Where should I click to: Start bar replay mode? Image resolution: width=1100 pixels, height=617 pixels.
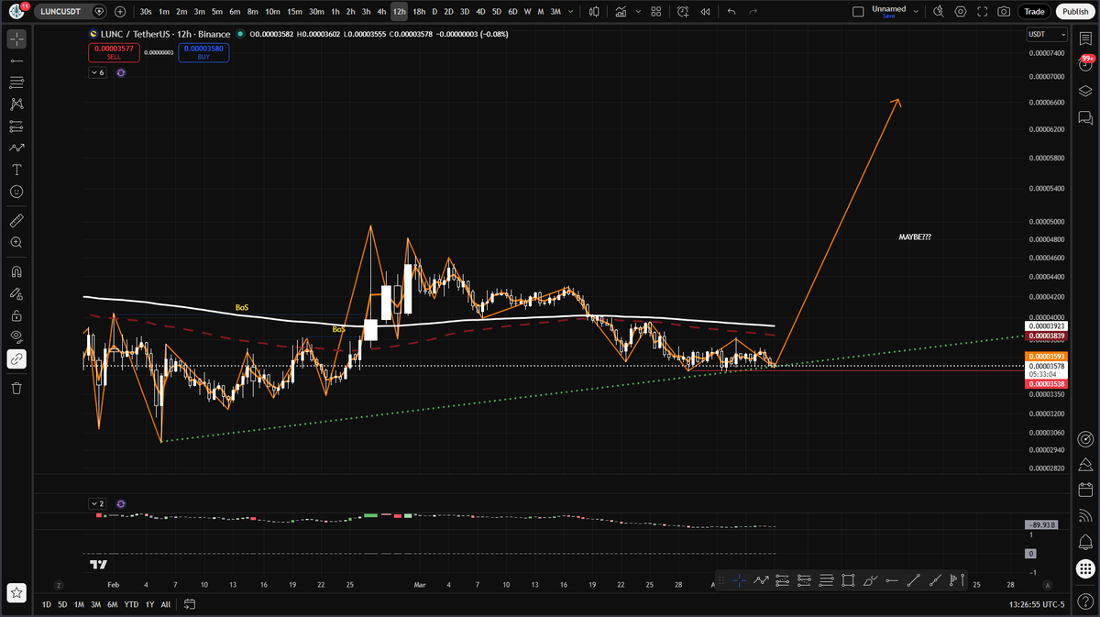(x=704, y=12)
